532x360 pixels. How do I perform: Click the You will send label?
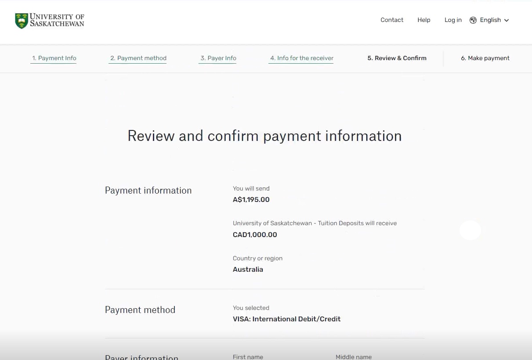coord(251,188)
